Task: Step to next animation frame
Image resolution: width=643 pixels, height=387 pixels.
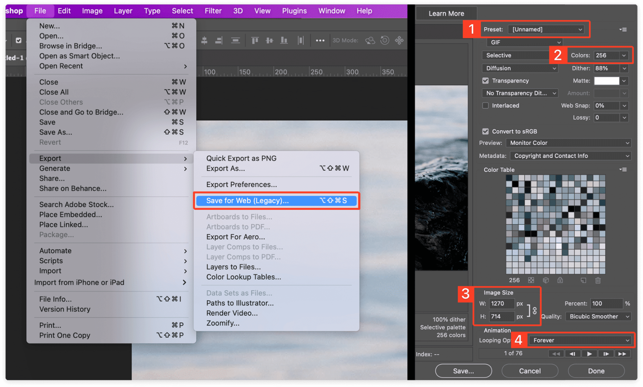Action: [x=606, y=354]
